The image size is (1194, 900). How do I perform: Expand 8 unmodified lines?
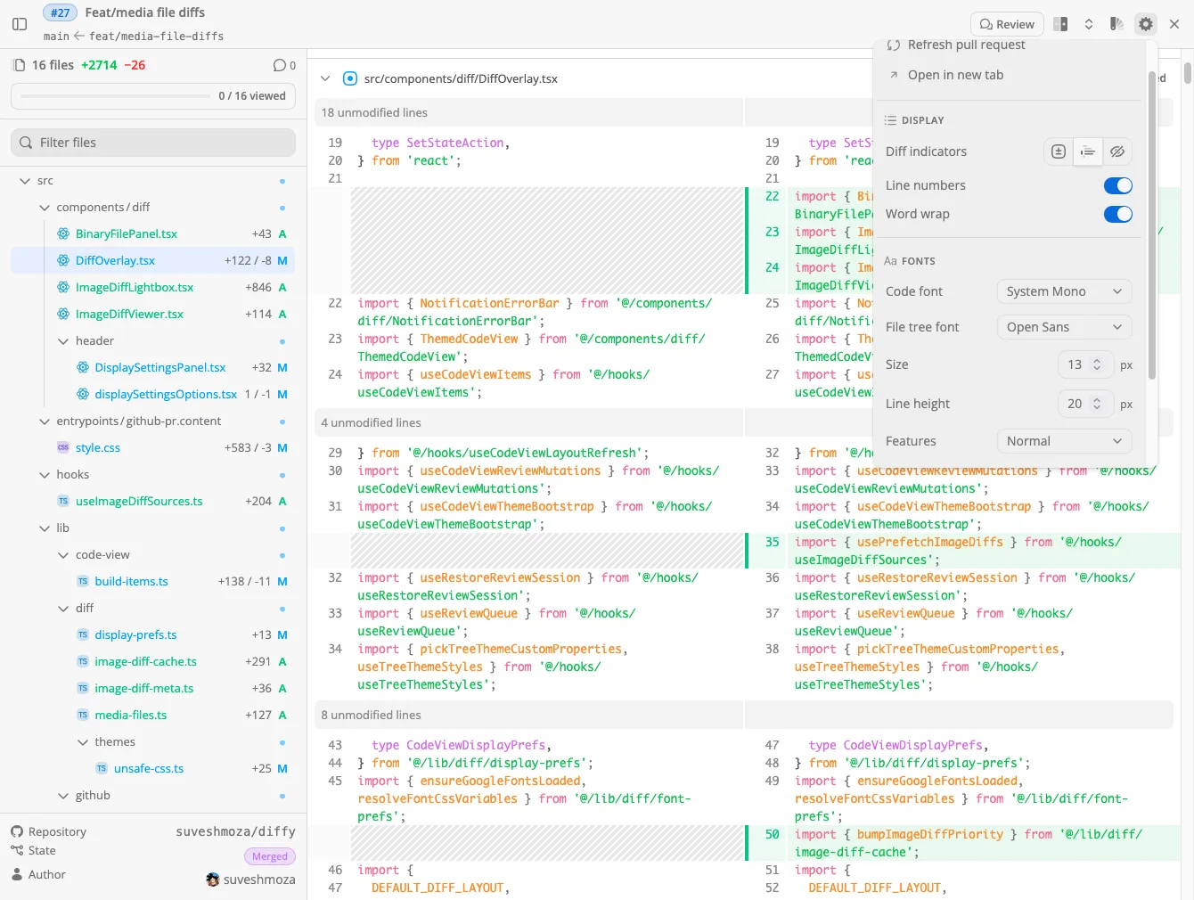371,715
